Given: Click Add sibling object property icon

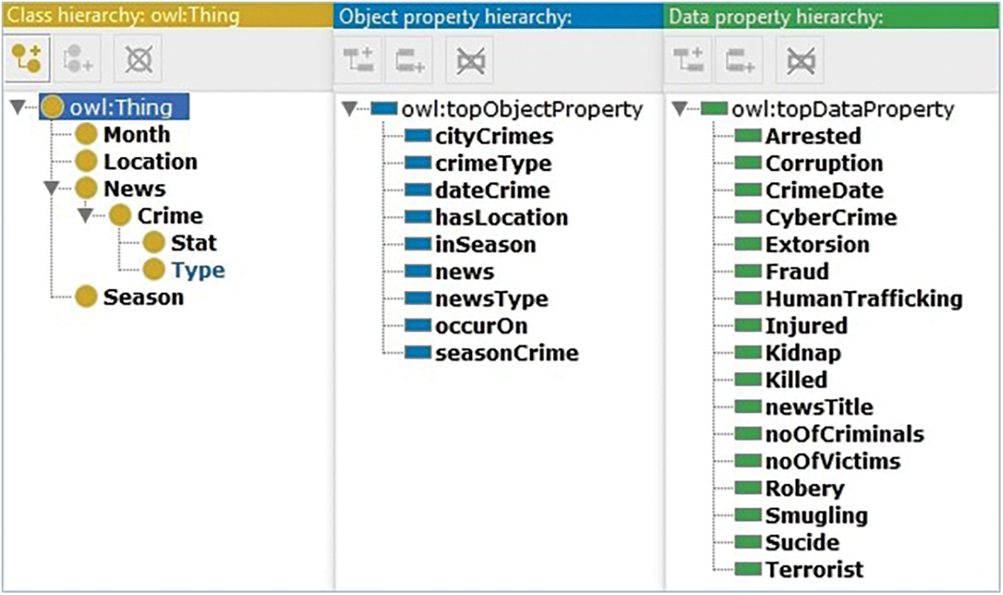Looking at the screenshot, I should pos(409,60).
